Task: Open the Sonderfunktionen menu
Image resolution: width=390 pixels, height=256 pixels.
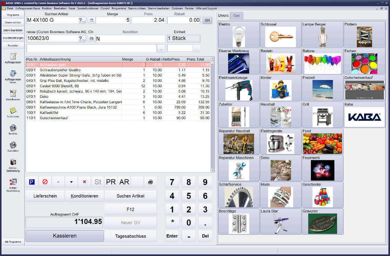Action: point(88,8)
